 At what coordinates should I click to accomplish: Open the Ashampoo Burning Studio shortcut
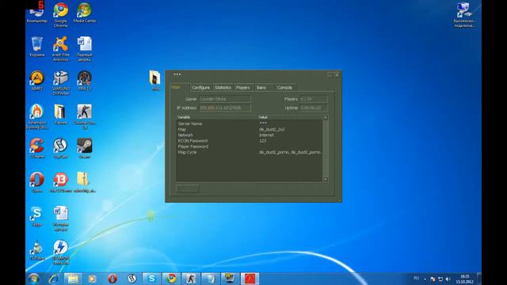click(x=37, y=116)
